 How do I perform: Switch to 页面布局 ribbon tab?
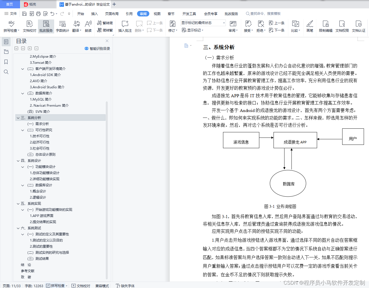(112, 14)
